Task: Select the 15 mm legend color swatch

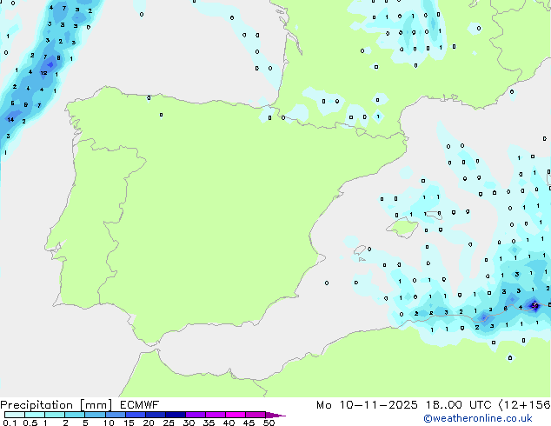Action: coord(135,415)
